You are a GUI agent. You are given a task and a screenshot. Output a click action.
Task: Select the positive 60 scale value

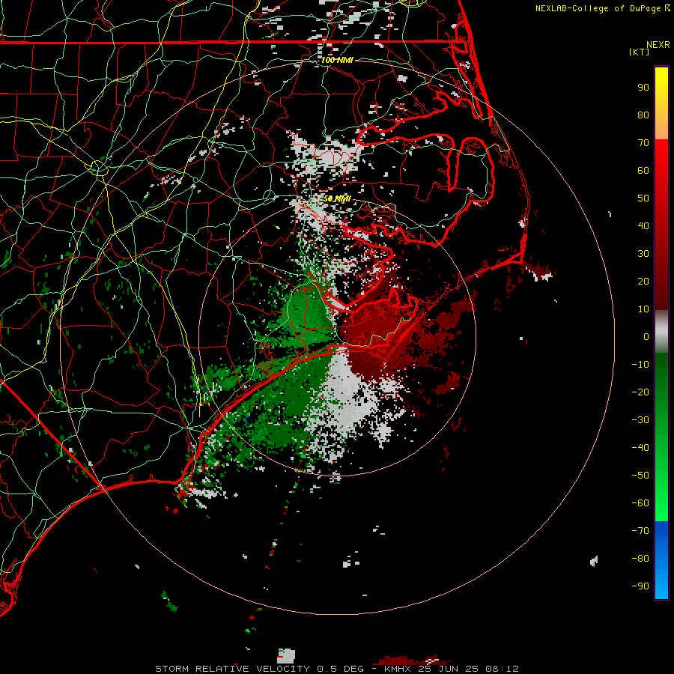pyautogui.click(x=643, y=171)
